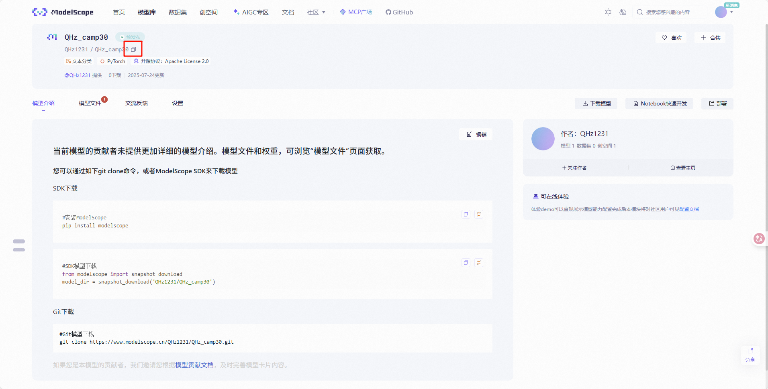Open the user avatar in header

click(721, 12)
